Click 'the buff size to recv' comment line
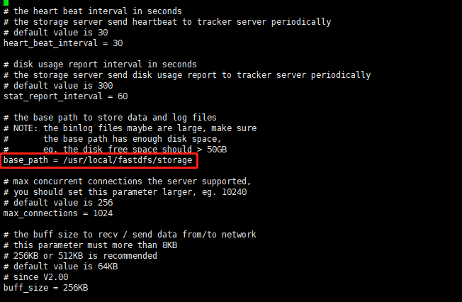The height and width of the screenshot is (302, 462). (130, 235)
